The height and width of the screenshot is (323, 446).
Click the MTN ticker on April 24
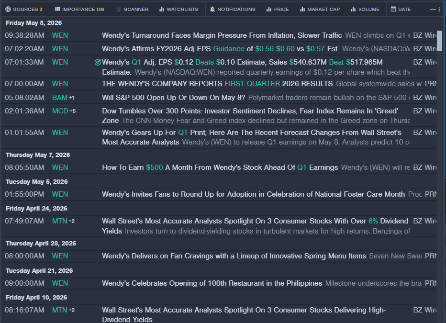click(x=60, y=221)
